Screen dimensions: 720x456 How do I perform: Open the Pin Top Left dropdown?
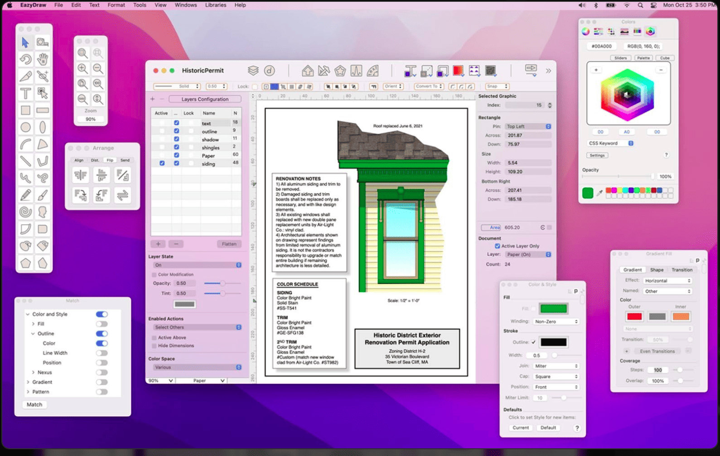528,126
